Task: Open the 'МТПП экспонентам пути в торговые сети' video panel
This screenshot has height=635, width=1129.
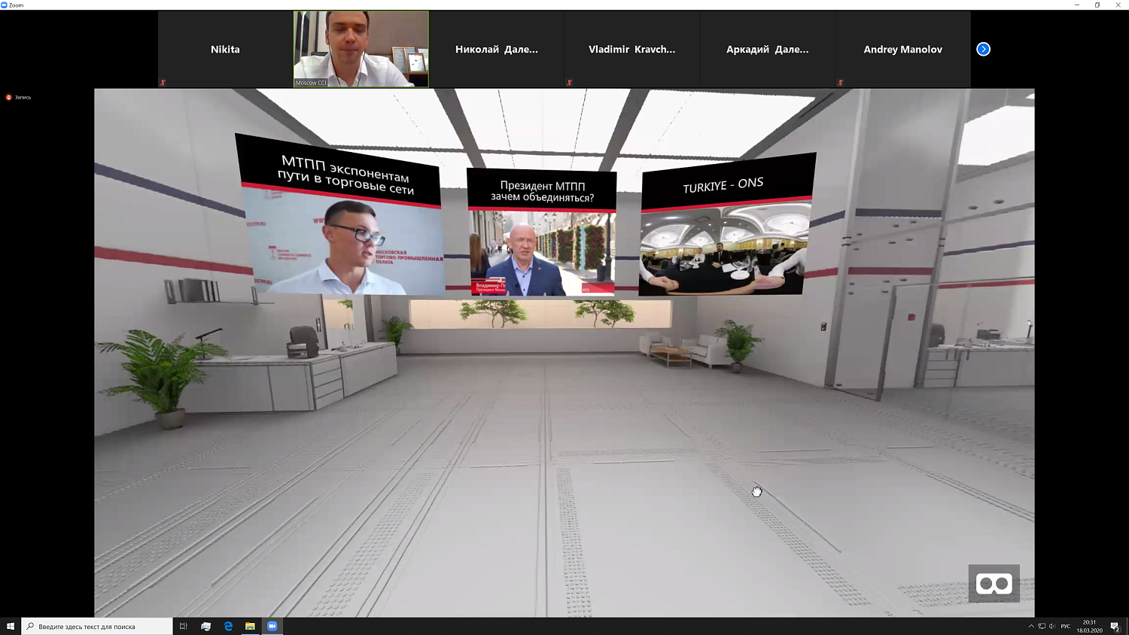Action: (x=340, y=214)
